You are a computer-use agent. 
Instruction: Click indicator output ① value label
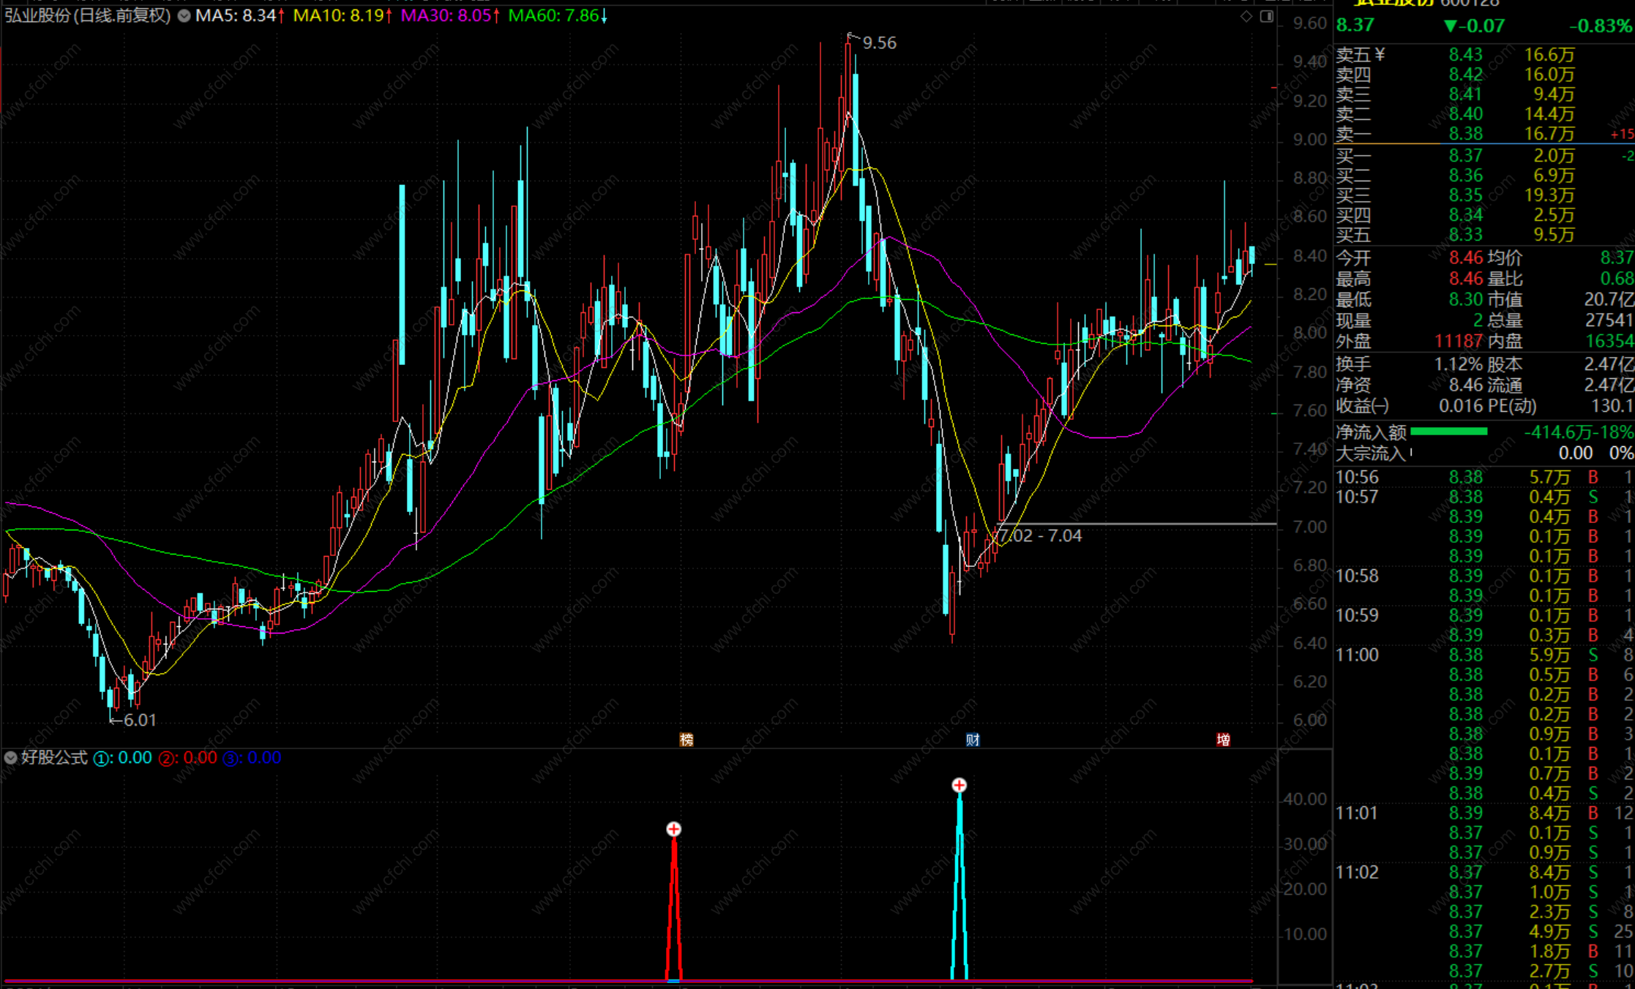coord(122,758)
